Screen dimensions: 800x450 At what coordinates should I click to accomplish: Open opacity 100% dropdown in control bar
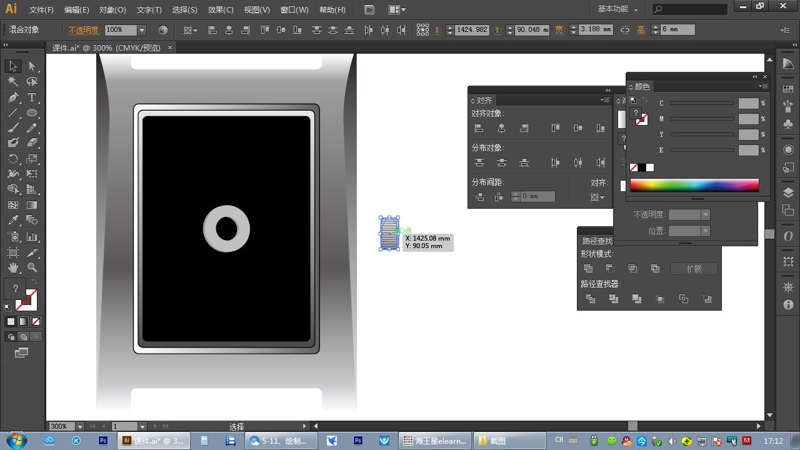142,30
